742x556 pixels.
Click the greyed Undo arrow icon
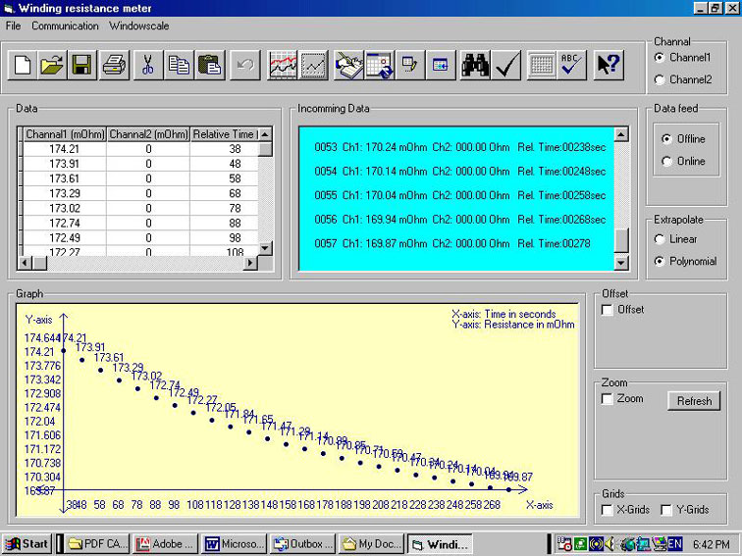(x=244, y=65)
